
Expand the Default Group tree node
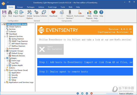point(7,53)
